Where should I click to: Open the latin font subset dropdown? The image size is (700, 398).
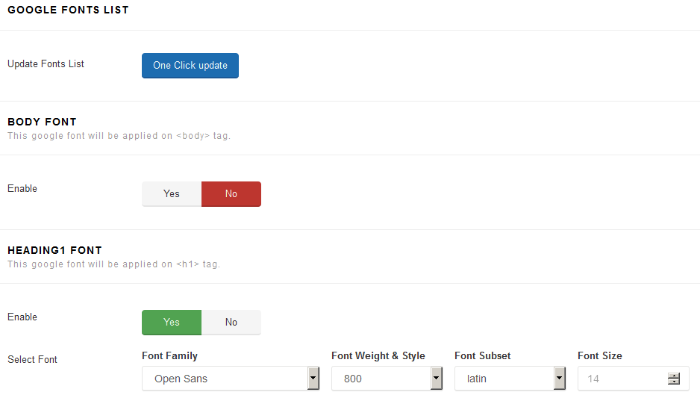pyautogui.click(x=510, y=379)
